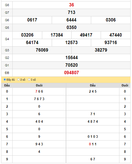Click the G3 number 38279

pos(101,50)
